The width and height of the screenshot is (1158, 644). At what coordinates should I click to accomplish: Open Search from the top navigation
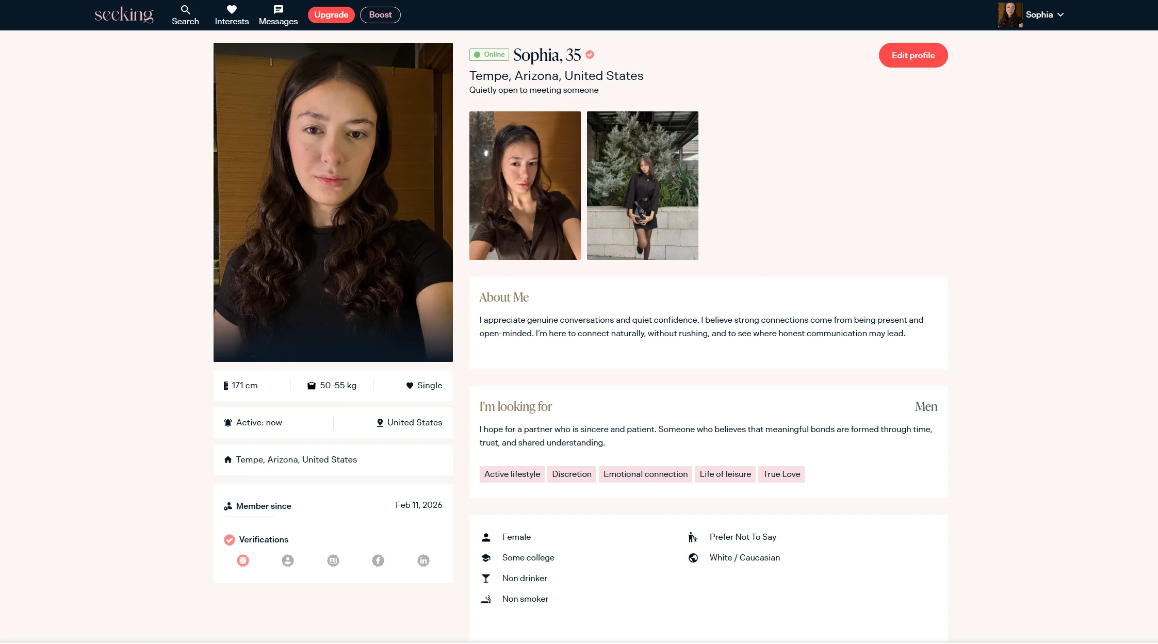click(x=185, y=15)
